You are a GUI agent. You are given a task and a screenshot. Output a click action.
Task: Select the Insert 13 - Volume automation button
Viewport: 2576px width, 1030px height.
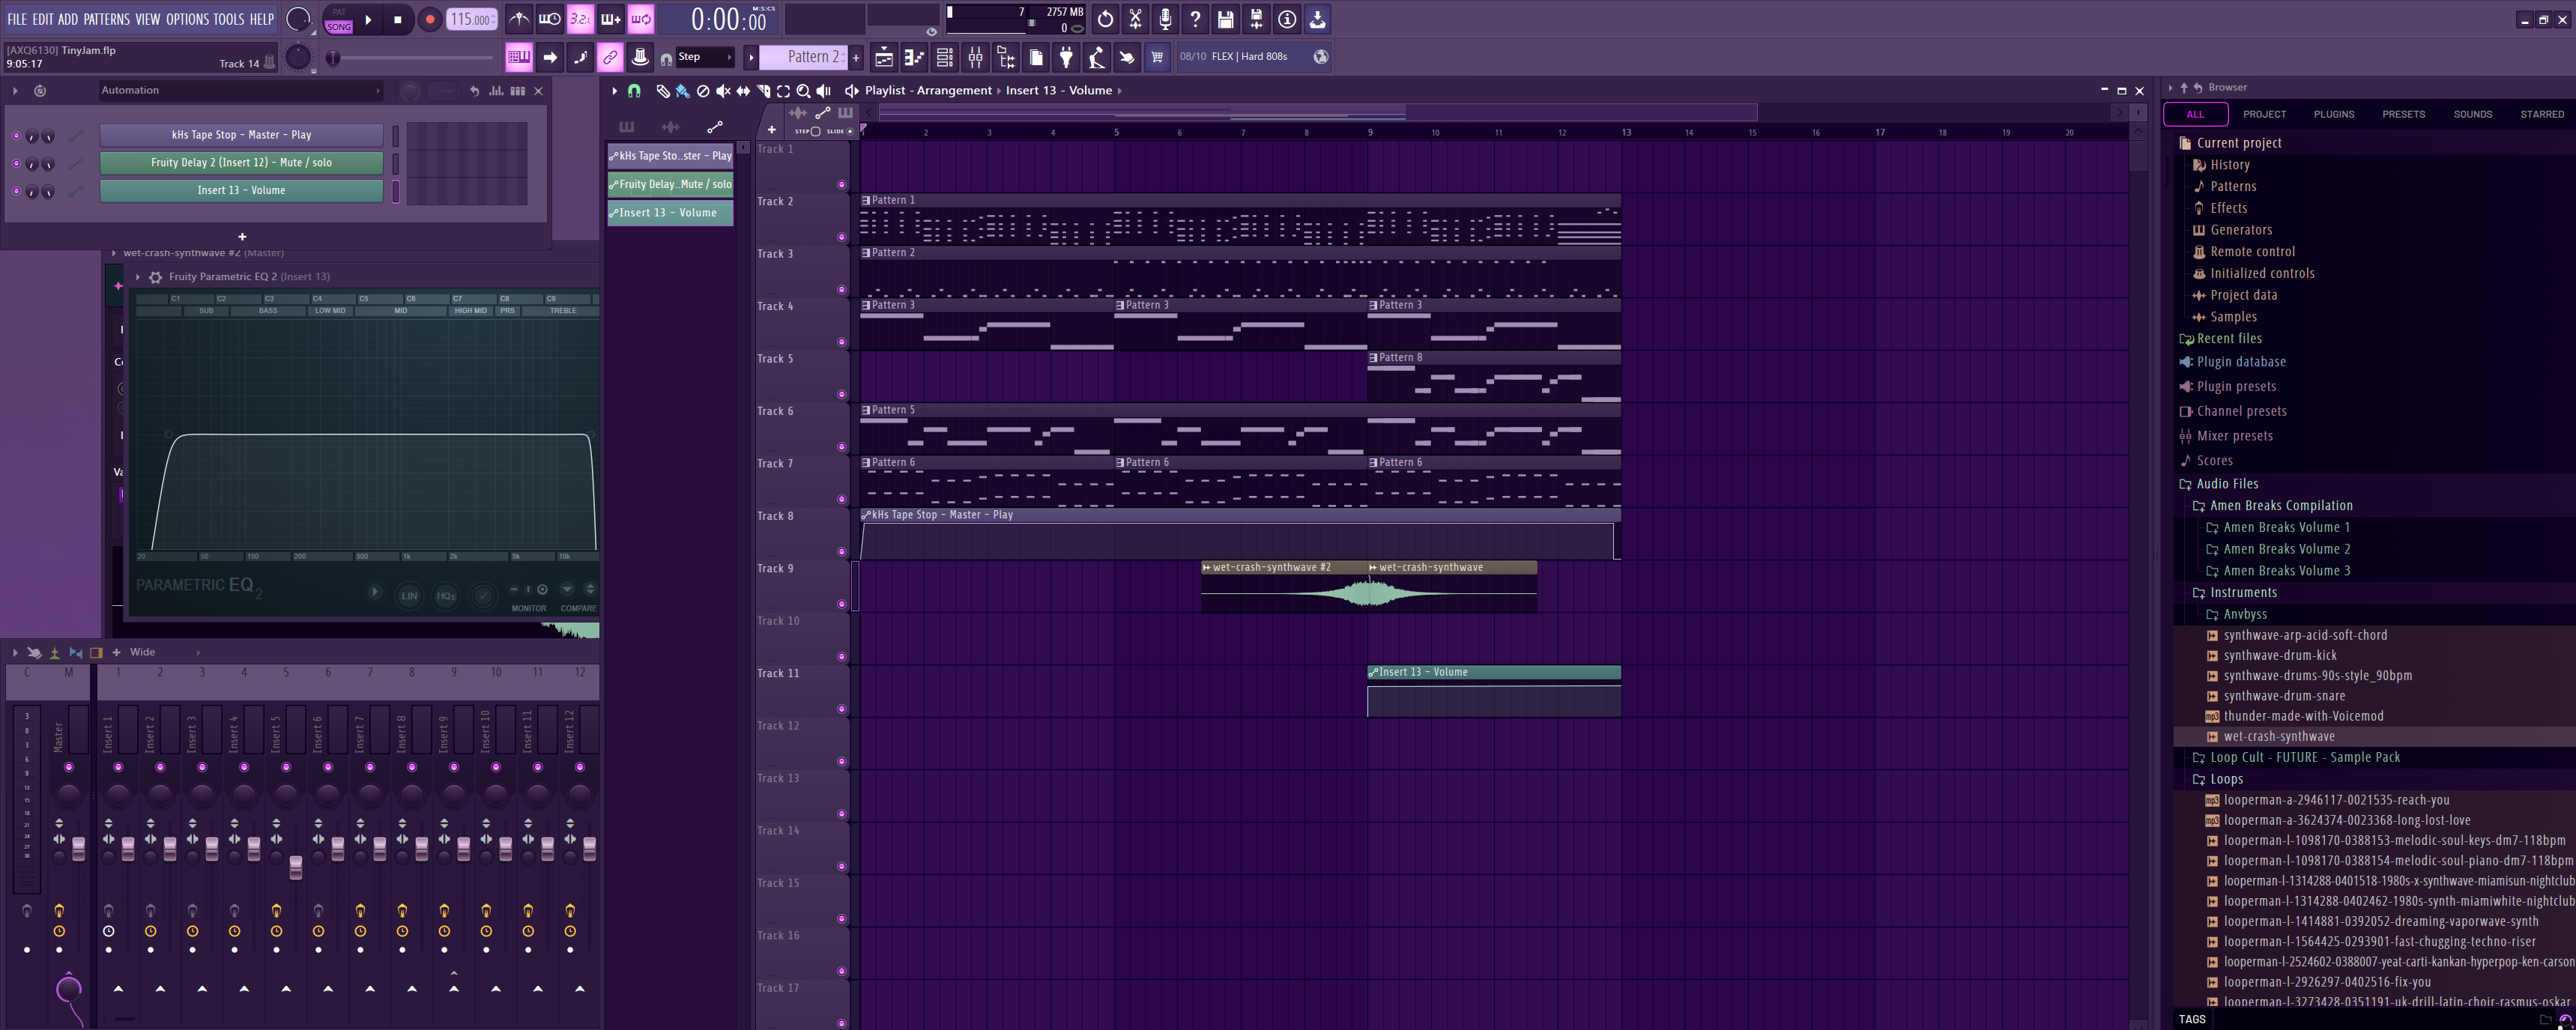point(241,190)
